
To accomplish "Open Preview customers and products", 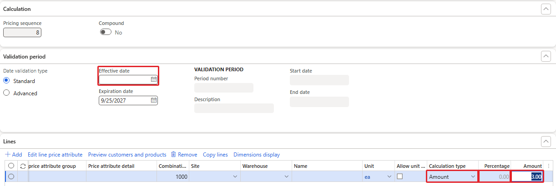I will [127, 155].
